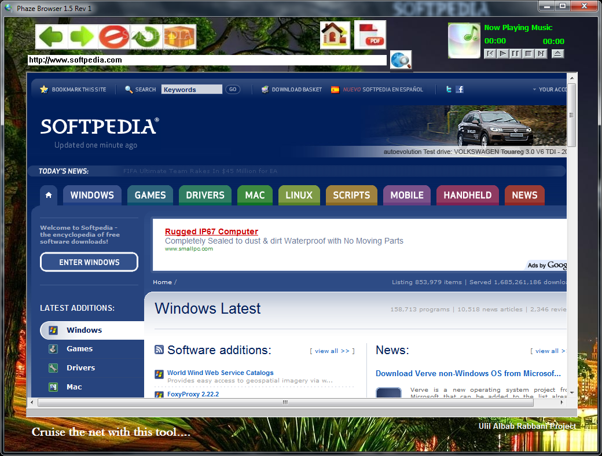Click the Spanish flag icon
602x456 pixels.
[335, 90]
